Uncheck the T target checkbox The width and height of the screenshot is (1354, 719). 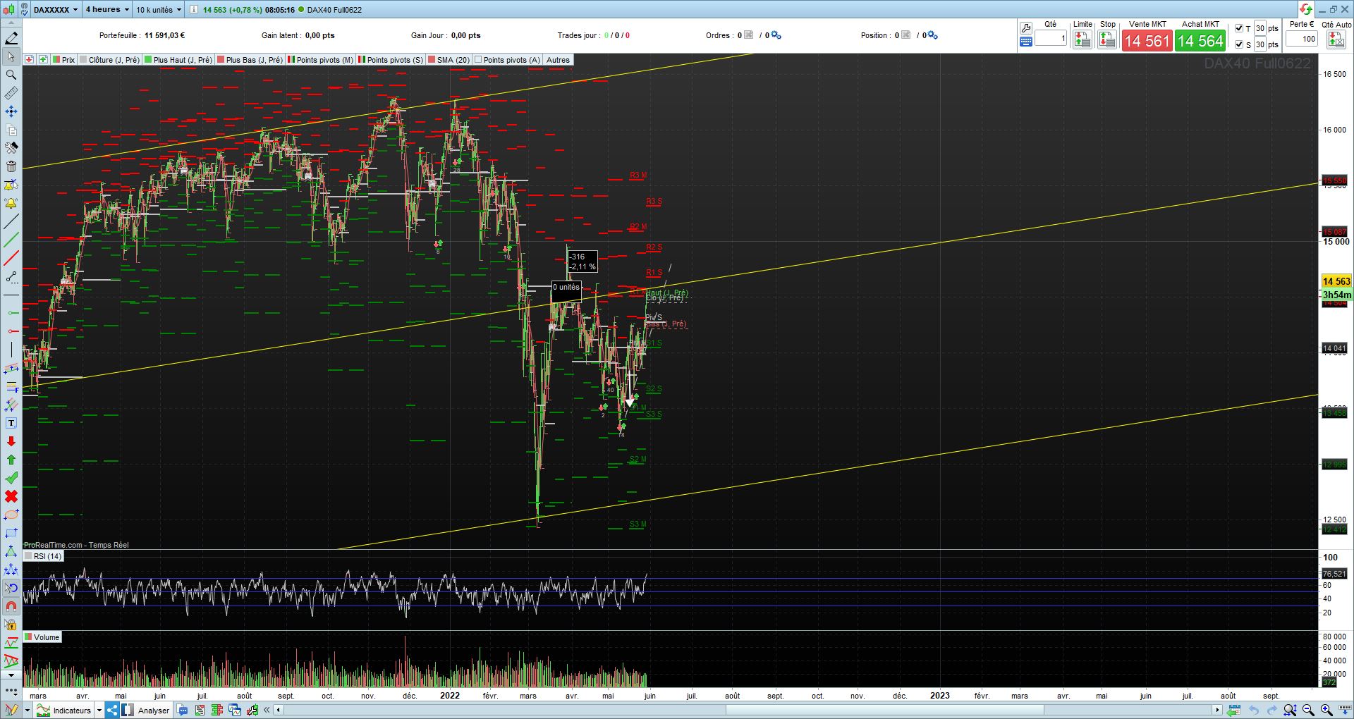click(1239, 29)
